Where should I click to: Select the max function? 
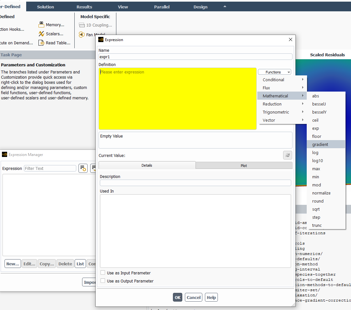[x=326, y=169]
